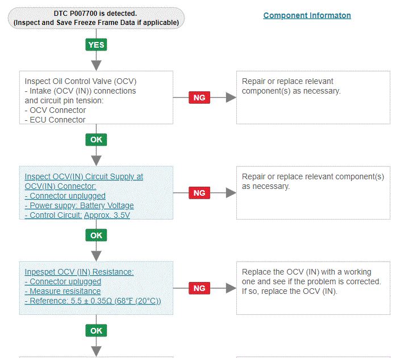Viewport: 409px width, 358px height.
Task: Open the Connector uplugged link
Action: [63, 281]
